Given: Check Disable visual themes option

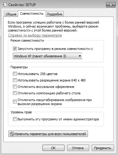Looking at the screenshot, I should pyautogui.click(x=15, y=87).
